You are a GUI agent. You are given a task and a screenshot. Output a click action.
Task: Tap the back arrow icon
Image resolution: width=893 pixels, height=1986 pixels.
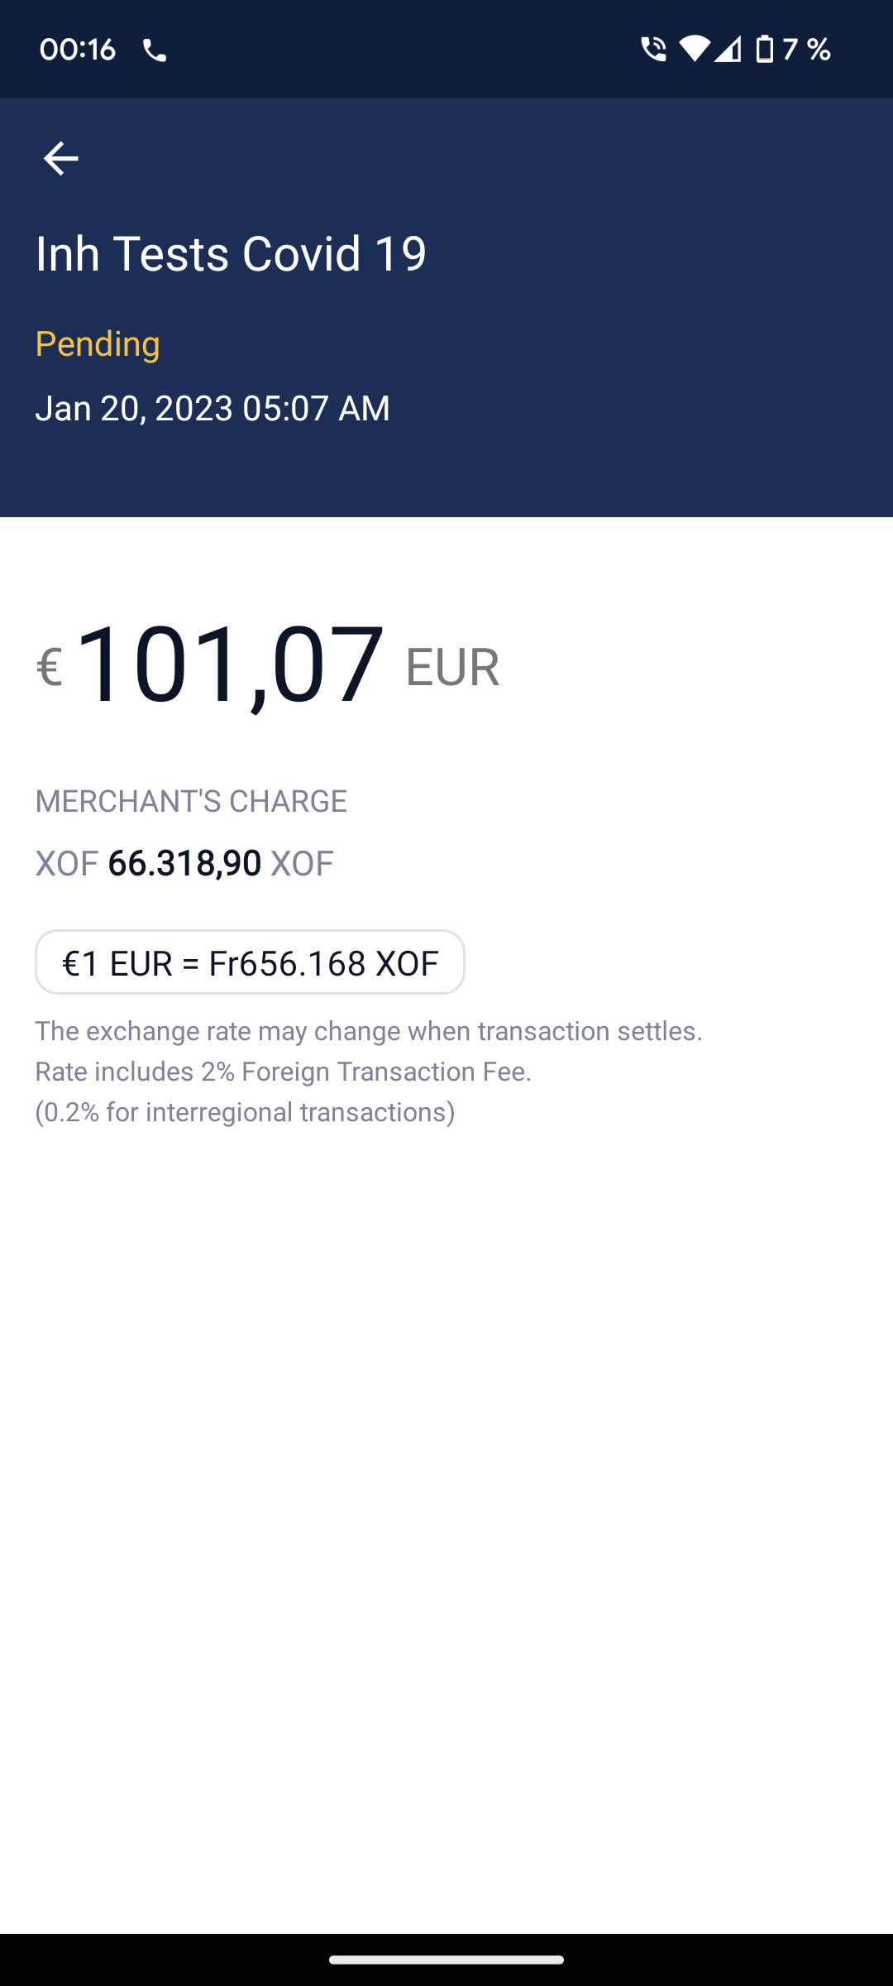point(60,158)
